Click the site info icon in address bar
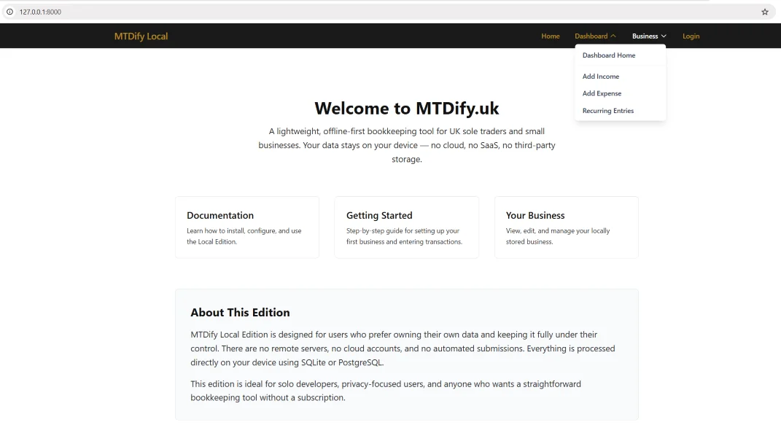Image resolution: width=781 pixels, height=433 pixels. (x=10, y=12)
